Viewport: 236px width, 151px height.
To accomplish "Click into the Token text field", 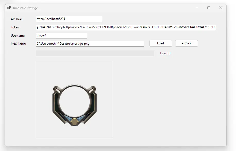I will click(126, 27).
